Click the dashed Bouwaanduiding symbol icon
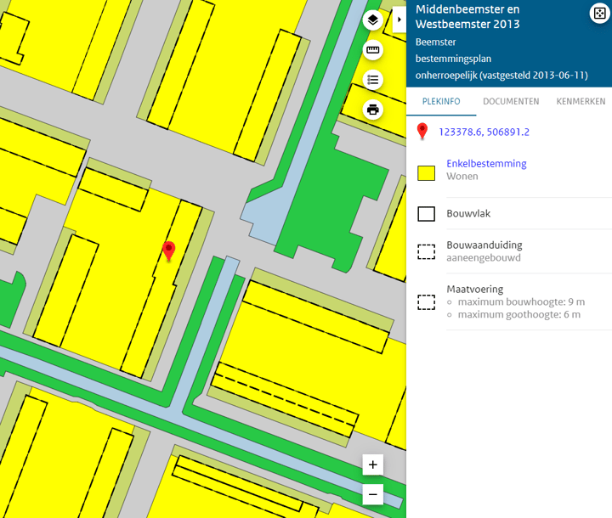612x518 pixels. click(426, 252)
